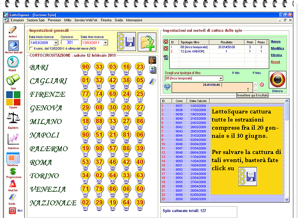Select result row with Conc 8050
The image size is (298, 218).
(x=222, y=161)
